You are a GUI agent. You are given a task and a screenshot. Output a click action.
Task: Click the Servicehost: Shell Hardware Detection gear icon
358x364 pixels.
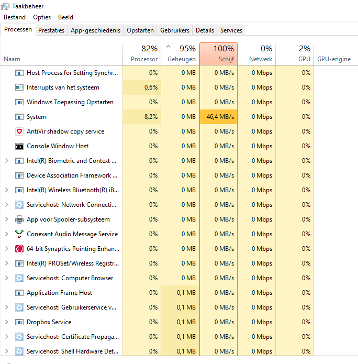pos(19,351)
